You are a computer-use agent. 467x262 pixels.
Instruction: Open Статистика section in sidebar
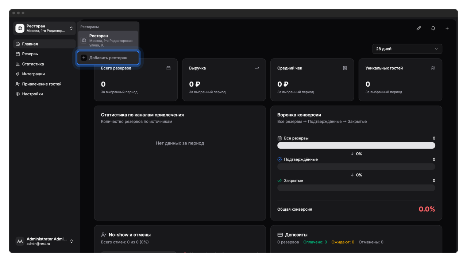(33, 64)
